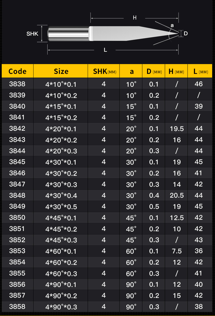The width and height of the screenshot is (215, 316).
Task: Select code 3850 row
Action: [107, 218]
